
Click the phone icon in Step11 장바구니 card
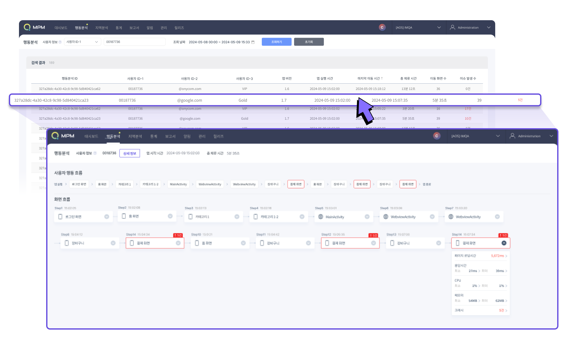point(262,243)
